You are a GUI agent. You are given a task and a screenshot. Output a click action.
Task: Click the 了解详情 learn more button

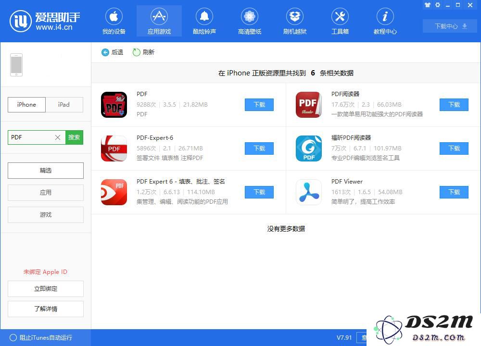46,309
